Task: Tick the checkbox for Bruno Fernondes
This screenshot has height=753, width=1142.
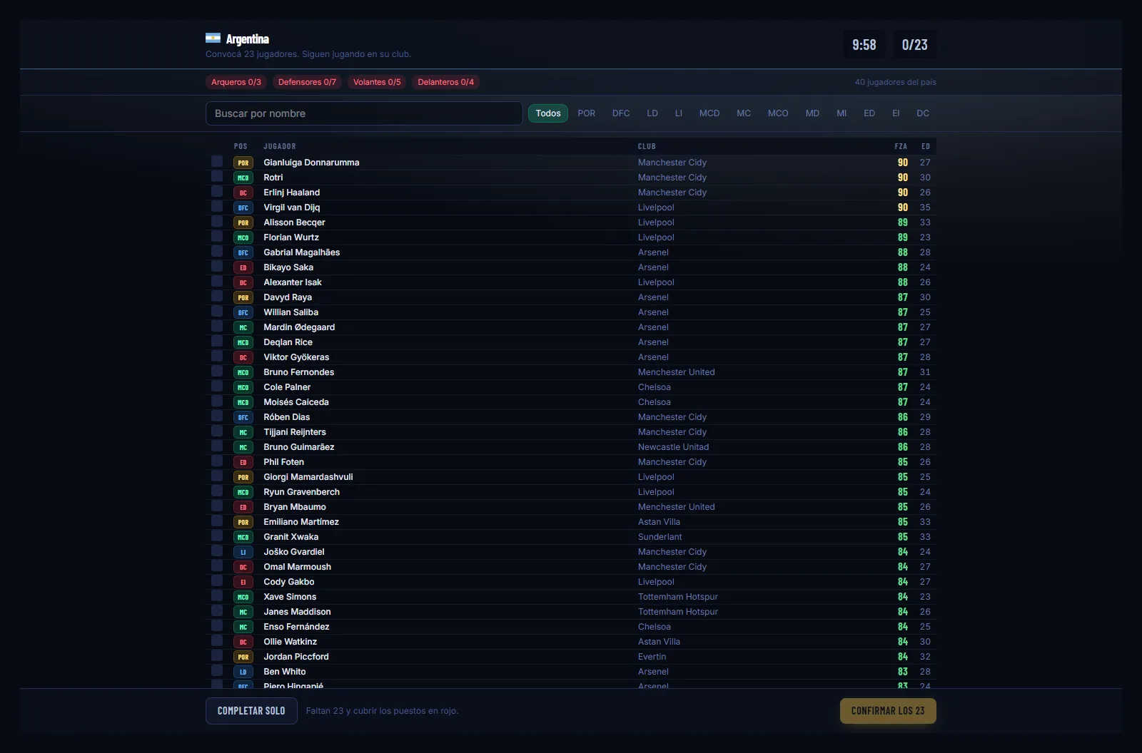Action: [217, 372]
